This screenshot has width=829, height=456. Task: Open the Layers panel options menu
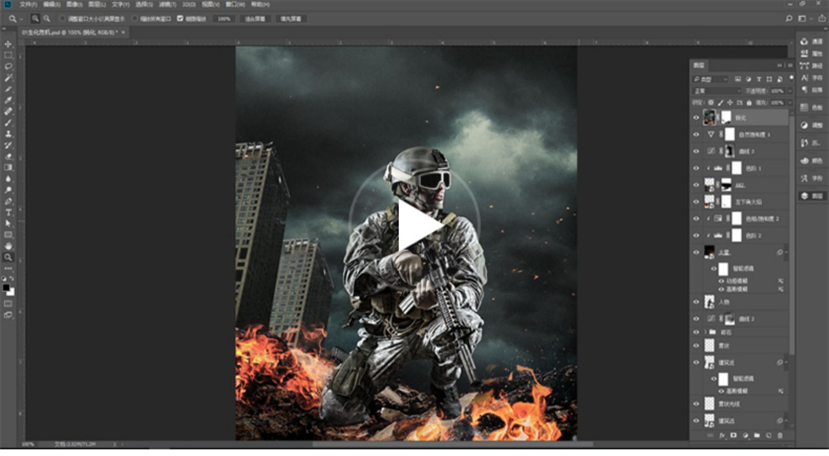tap(790, 65)
